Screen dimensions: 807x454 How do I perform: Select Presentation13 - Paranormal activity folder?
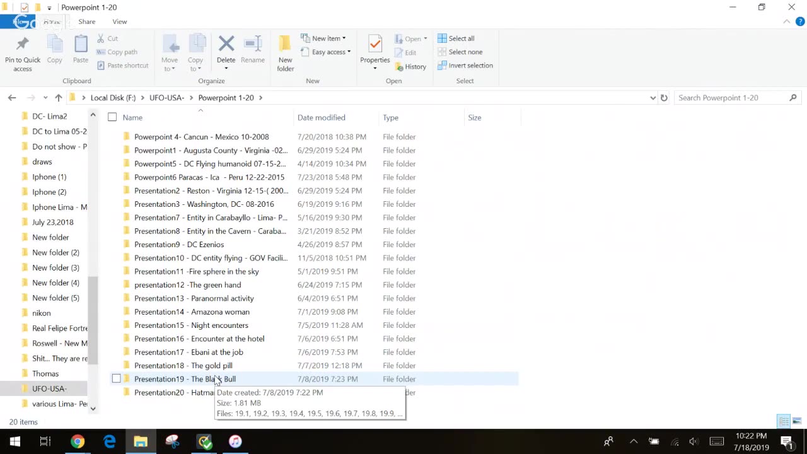[194, 298]
